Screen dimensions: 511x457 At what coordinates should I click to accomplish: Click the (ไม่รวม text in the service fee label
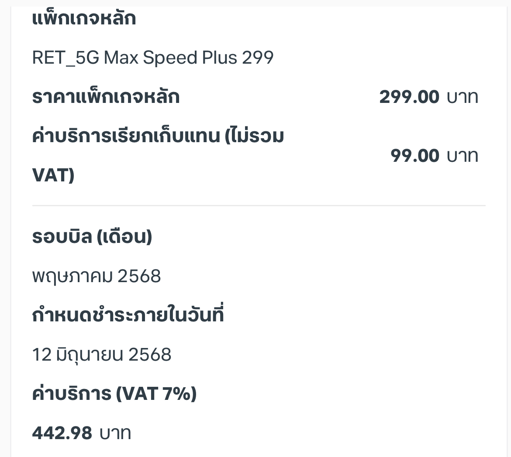[254, 136]
